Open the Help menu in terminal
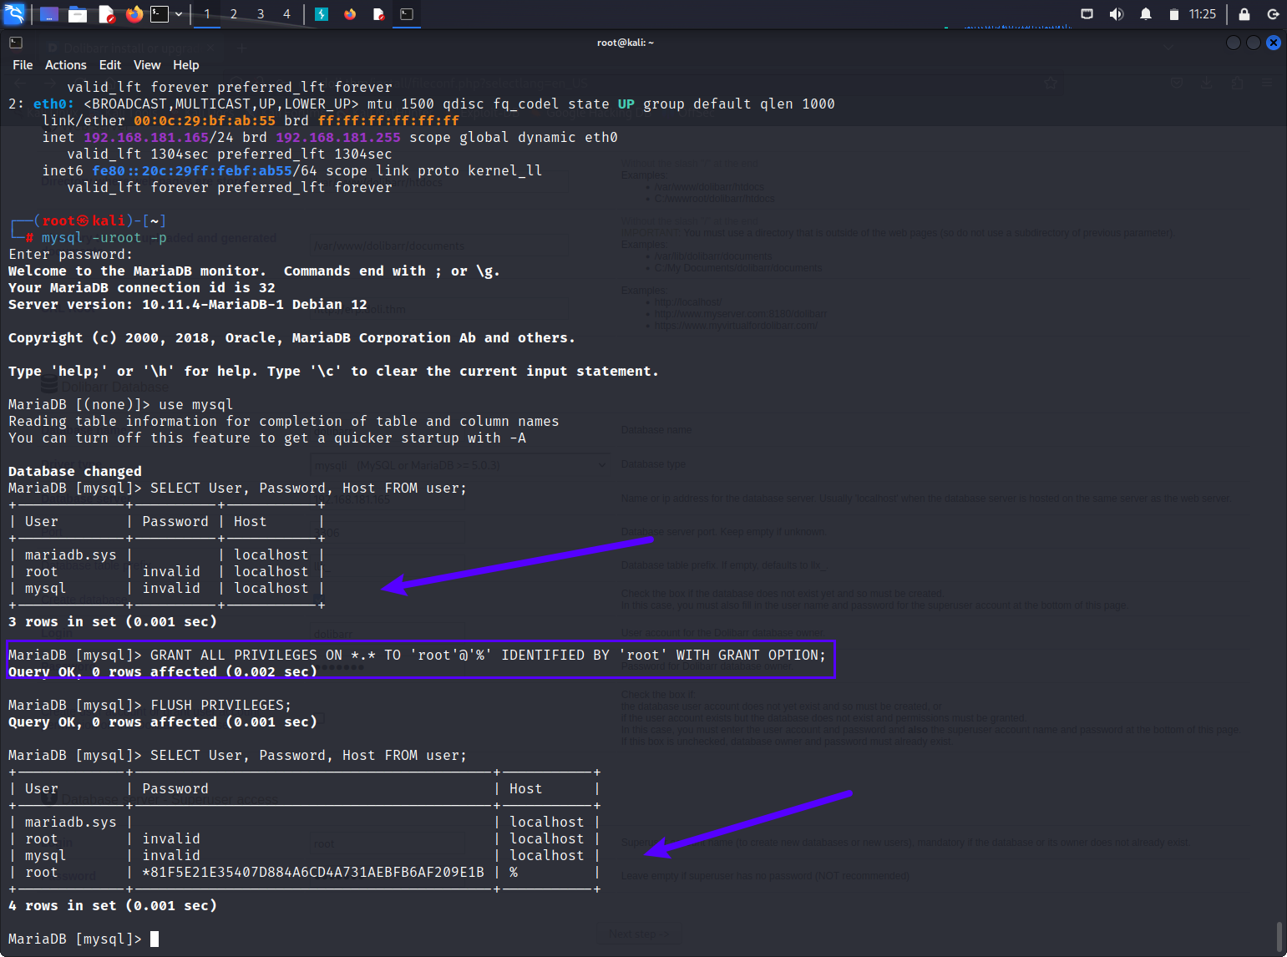Screen dimensions: 1287x957 186,65
